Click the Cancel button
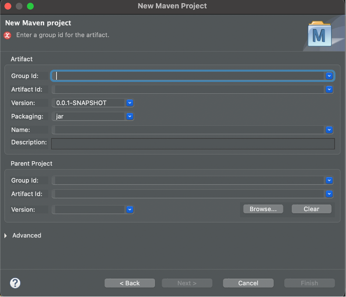Image resolution: width=346 pixels, height=297 pixels. (x=248, y=283)
